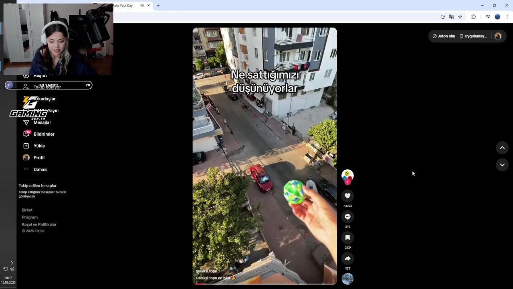Click the © 2025 TikTok footer text

pos(33,231)
